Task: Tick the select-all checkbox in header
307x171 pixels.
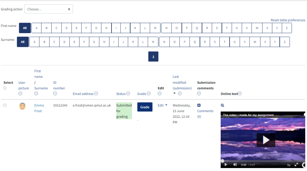Action: [5, 88]
